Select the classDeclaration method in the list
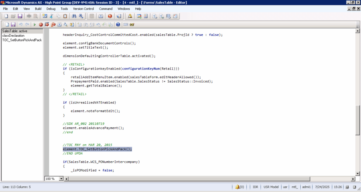 pos(22,36)
